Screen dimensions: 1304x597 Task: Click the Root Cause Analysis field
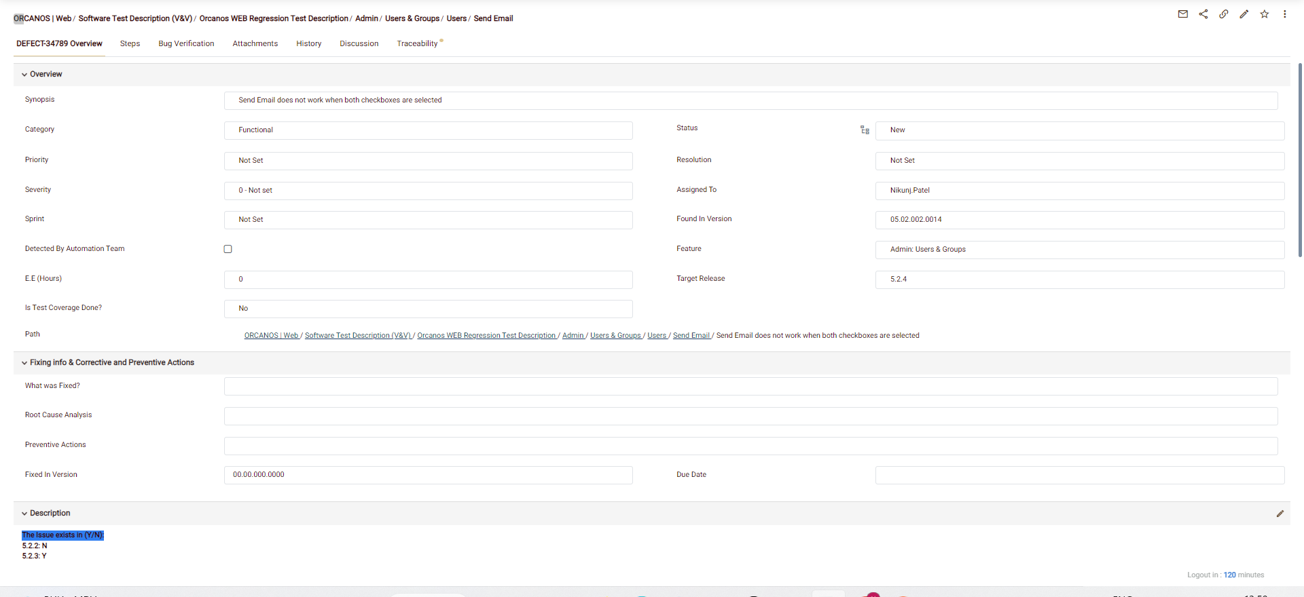click(750, 416)
